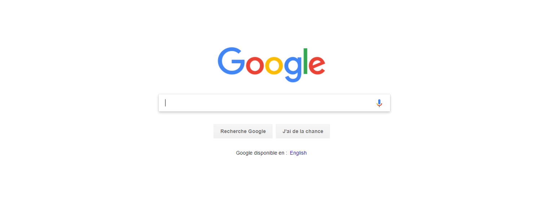This screenshot has height=201, width=552.
Task: Click the Google logo above search box
Action: (x=271, y=65)
